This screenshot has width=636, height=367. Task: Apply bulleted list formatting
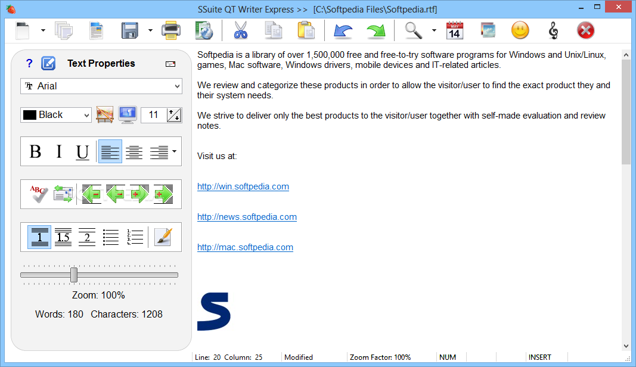coord(111,237)
